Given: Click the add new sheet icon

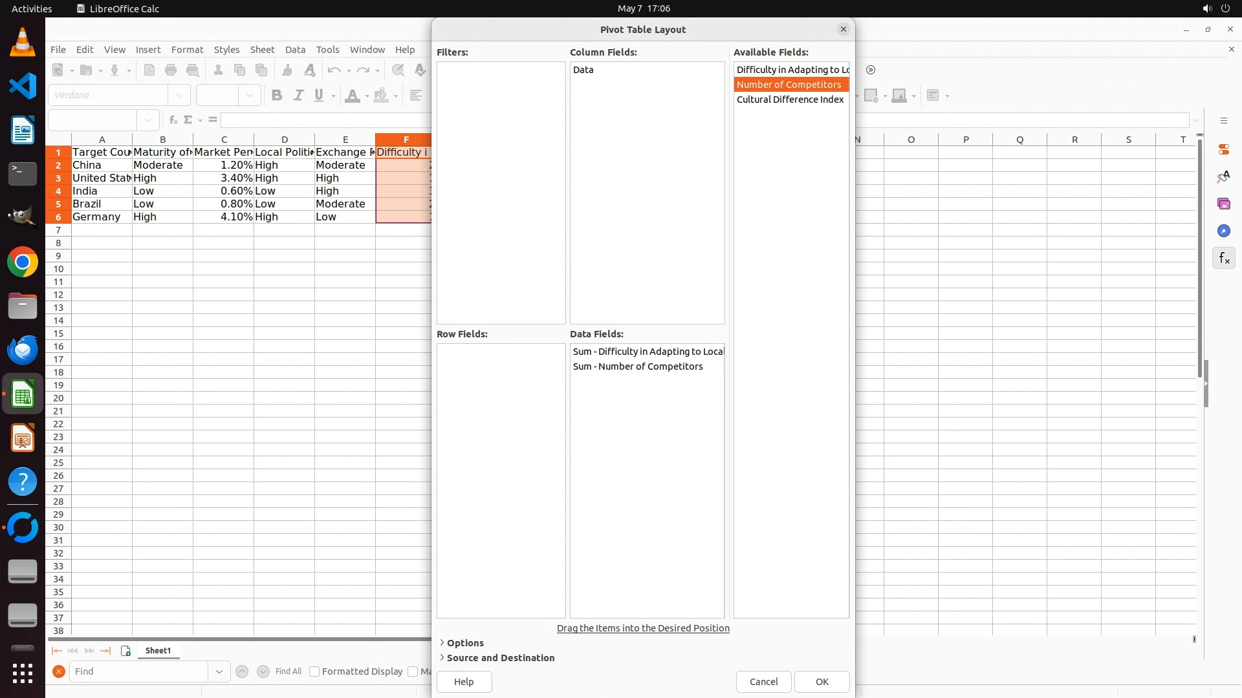Looking at the screenshot, I should point(125,651).
